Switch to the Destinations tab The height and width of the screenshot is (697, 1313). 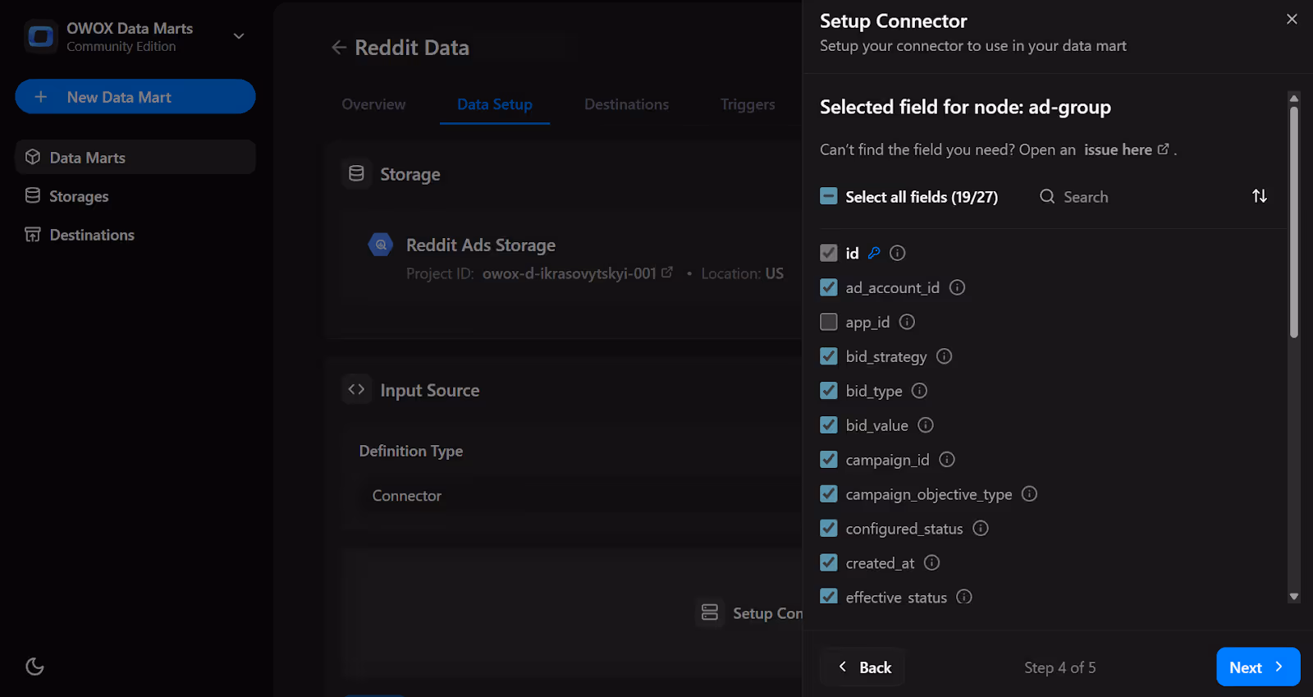pos(626,104)
